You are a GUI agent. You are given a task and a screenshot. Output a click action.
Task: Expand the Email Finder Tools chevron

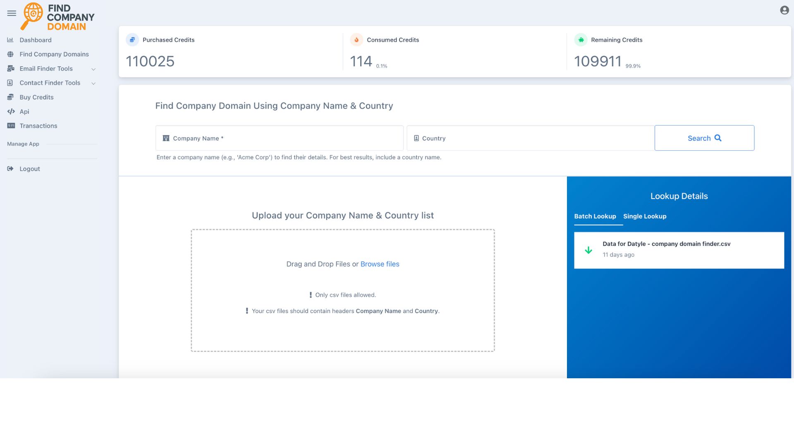point(93,69)
